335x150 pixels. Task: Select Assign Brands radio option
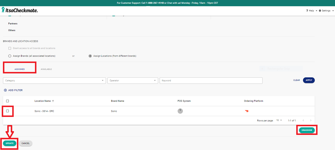click(x=10, y=56)
